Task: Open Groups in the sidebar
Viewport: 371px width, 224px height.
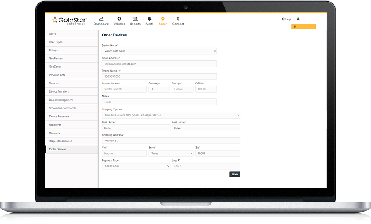Action: click(72, 50)
